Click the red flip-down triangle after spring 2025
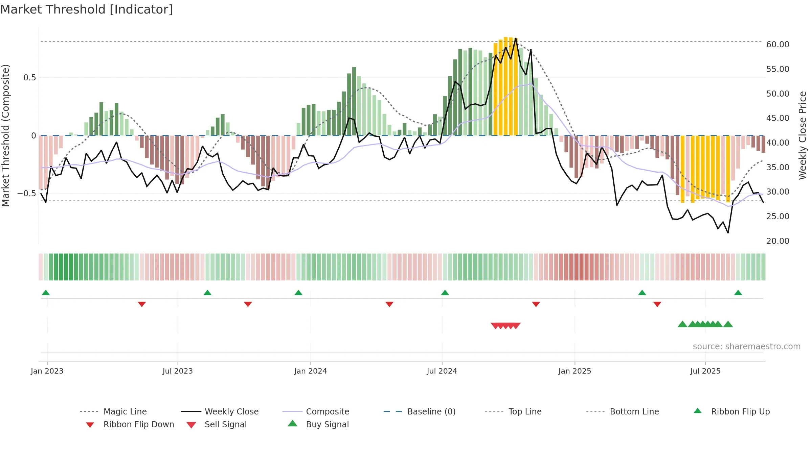 click(x=657, y=304)
